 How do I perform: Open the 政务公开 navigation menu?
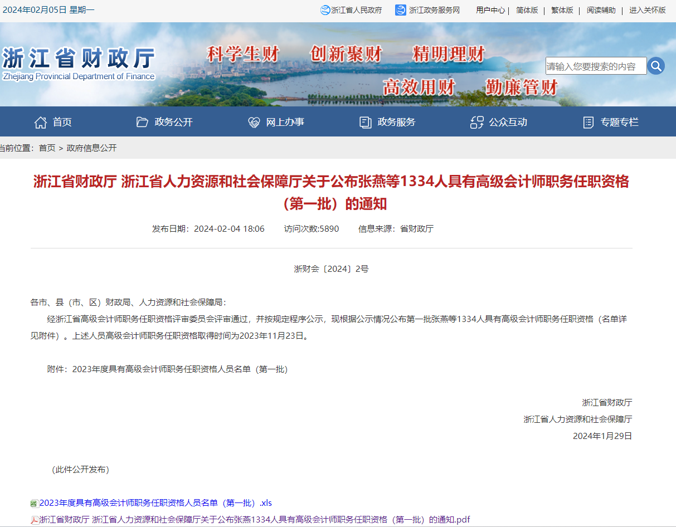[x=174, y=122]
